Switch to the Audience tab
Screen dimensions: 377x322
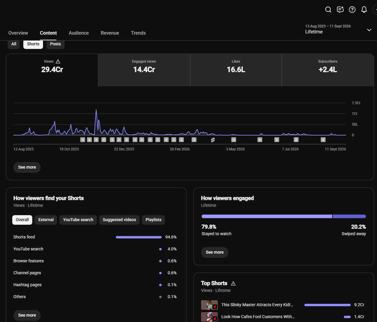pos(79,33)
